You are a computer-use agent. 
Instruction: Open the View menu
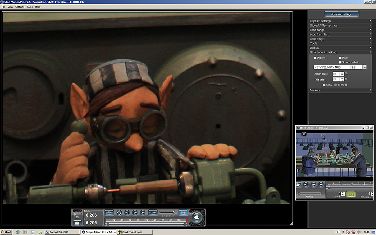(x=10, y=7)
